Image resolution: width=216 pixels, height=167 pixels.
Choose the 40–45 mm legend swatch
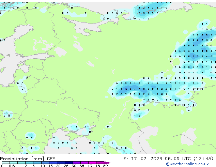tap(92, 163)
